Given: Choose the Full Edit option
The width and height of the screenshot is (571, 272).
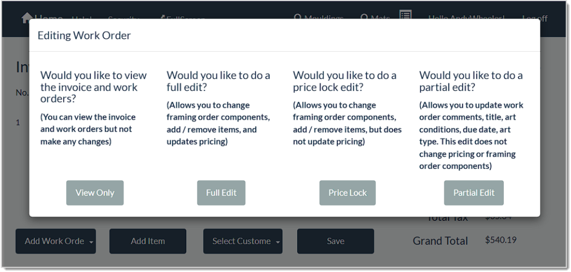Looking at the screenshot, I should pyautogui.click(x=221, y=193).
